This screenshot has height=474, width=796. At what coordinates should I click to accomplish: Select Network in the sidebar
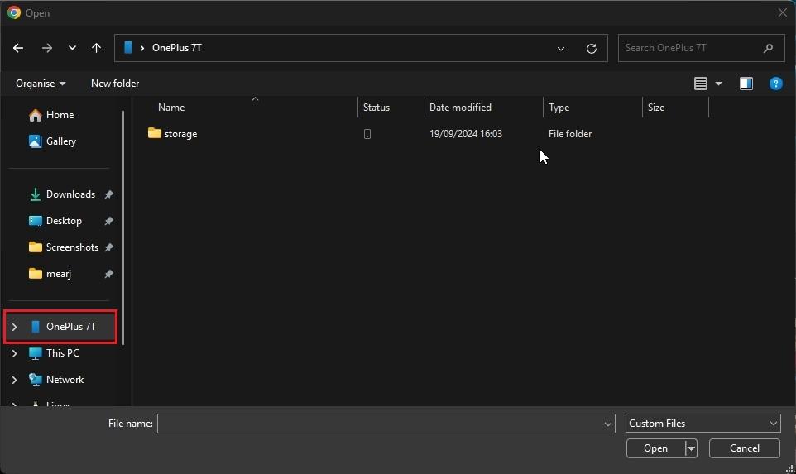pos(65,379)
